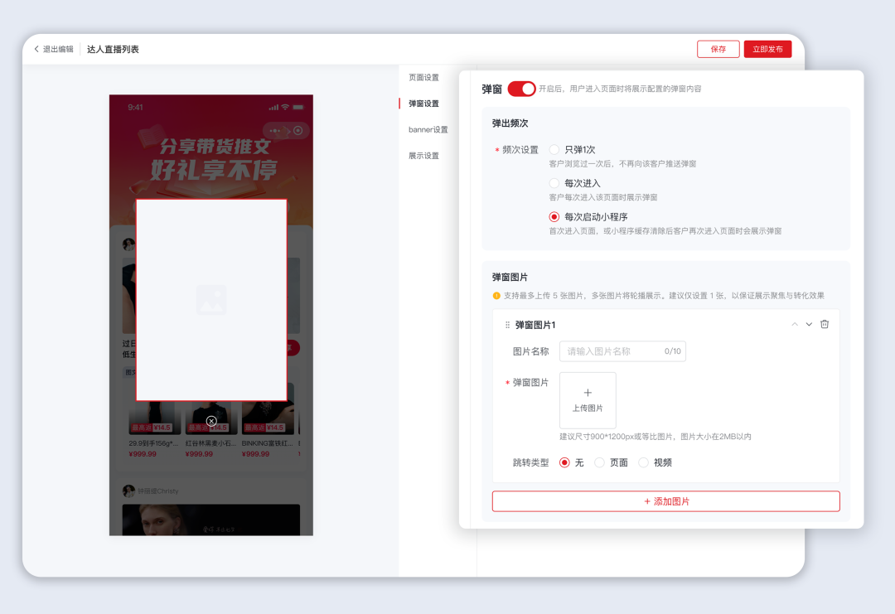The width and height of the screenshot is (895, 614).
Task: Click the drag handle of 弹窗图片1
Action: tap(506, 324)
